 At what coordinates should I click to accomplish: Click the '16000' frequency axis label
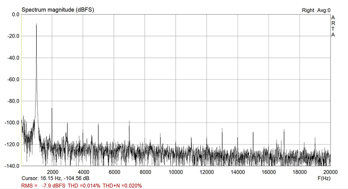268,172
